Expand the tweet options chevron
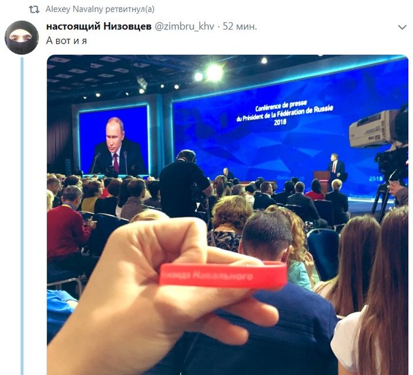 point(402,27)
